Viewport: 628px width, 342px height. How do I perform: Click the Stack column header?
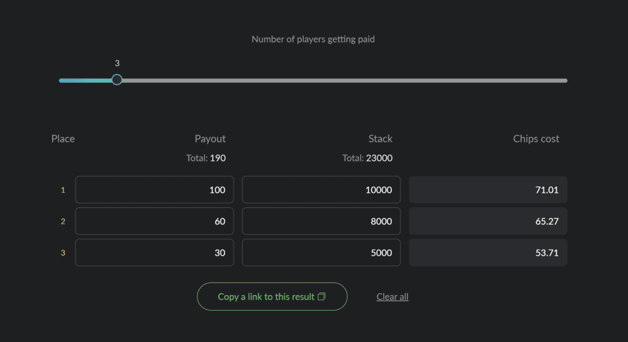[380, 139]
